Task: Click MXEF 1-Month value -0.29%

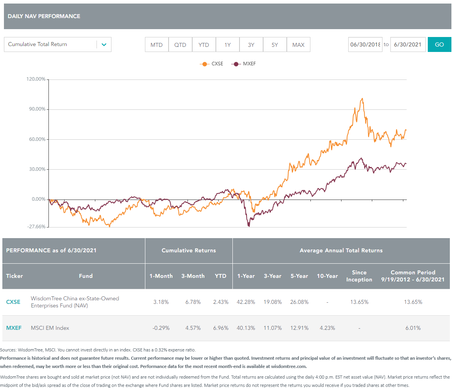Action: point(161,328)
